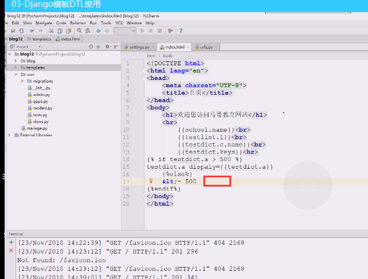Expand the migrations folder
Screen dimensions: 368x279
click(22, 81)
